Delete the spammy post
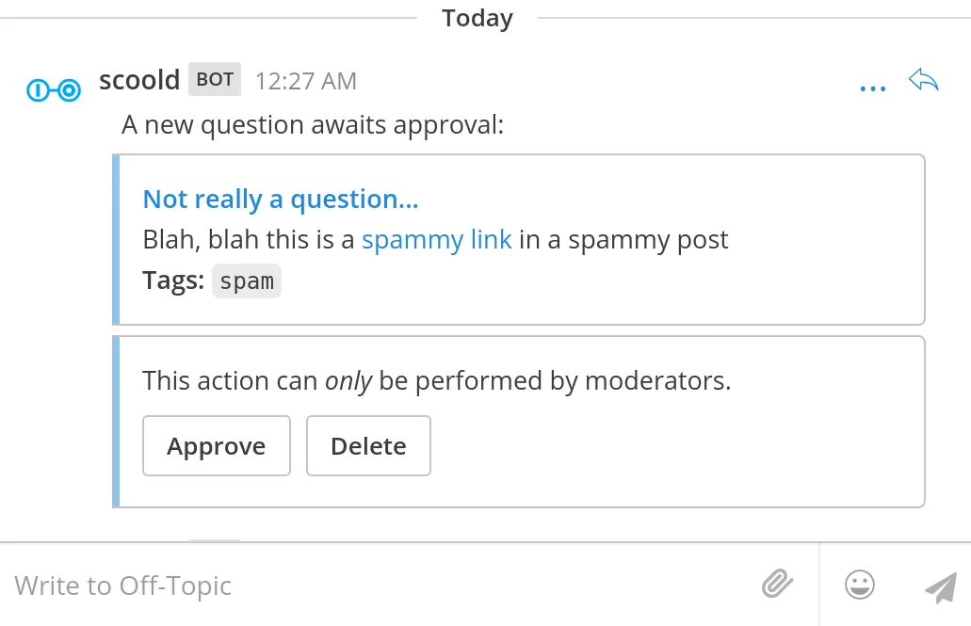This screenshot has width=971, height=626. coord(368,445)
